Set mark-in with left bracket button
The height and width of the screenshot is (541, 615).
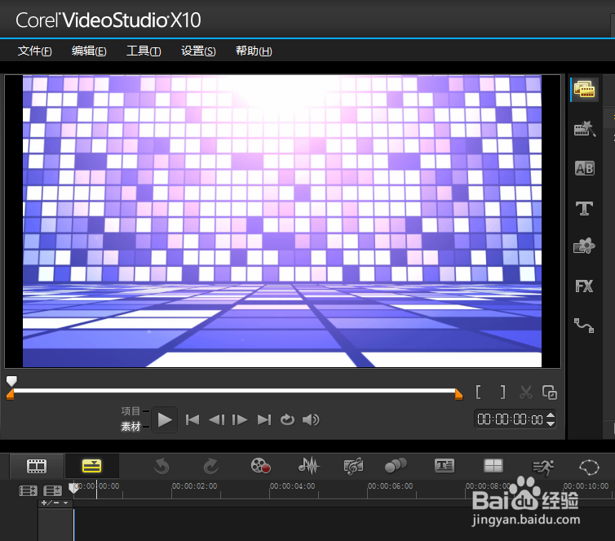point(479,392)
